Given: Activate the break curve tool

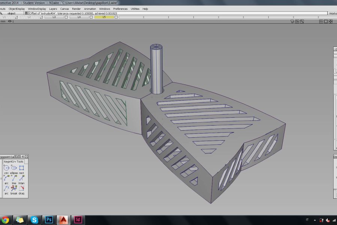Looking at the screenshot, I should 14,188.
